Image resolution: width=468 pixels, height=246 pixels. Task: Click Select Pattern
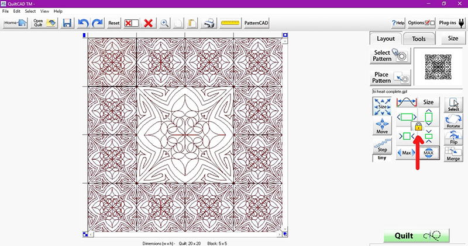390,55
